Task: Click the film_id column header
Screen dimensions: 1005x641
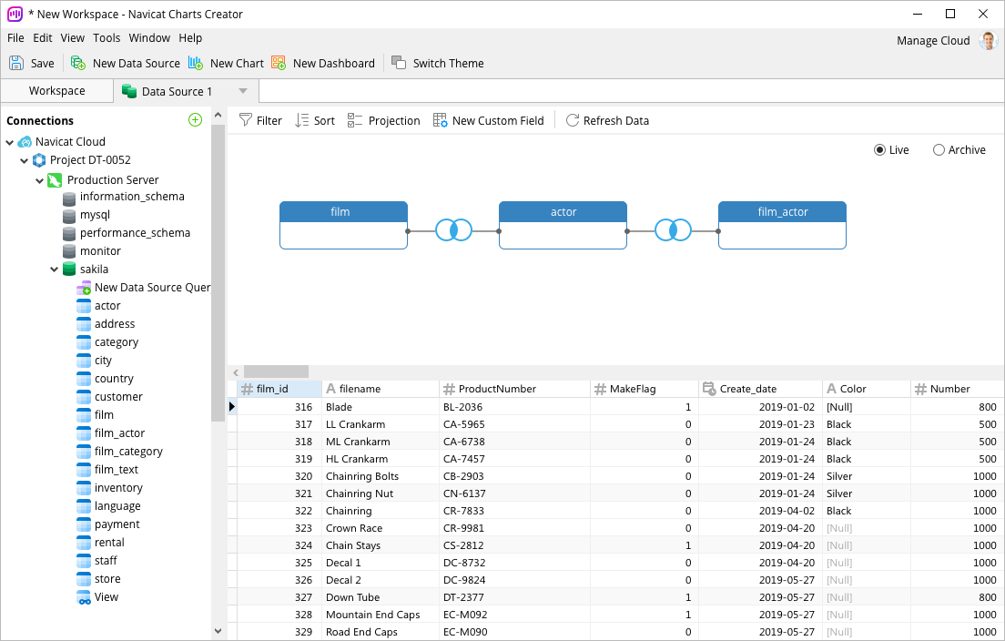Action: (279, 389)
